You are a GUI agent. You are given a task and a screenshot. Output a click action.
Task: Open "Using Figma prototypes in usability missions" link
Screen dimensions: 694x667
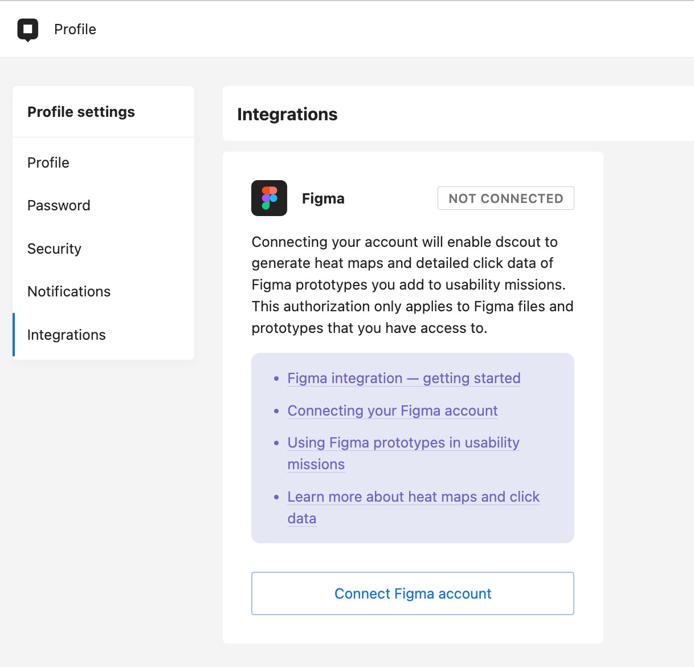(x=403, y=442)
